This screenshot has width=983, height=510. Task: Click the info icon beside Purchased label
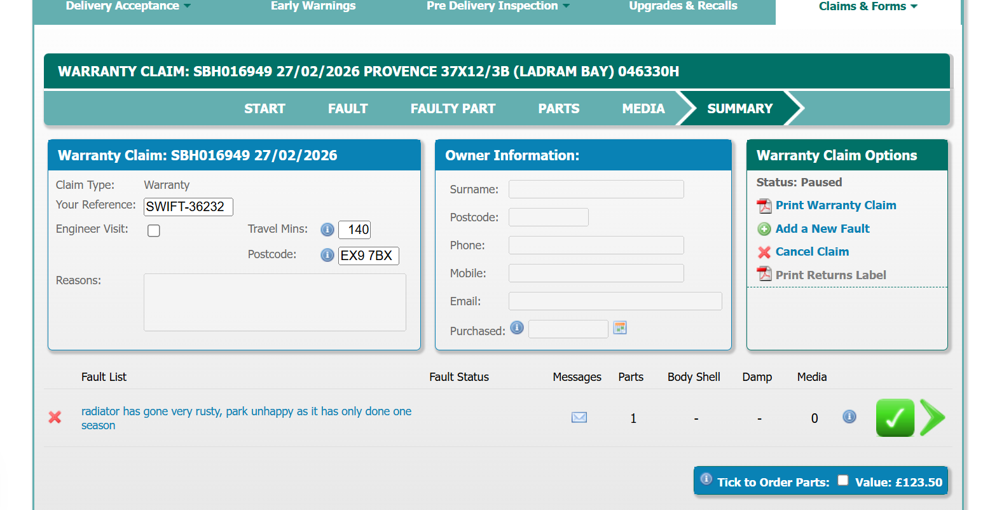[x=517, y=327]
